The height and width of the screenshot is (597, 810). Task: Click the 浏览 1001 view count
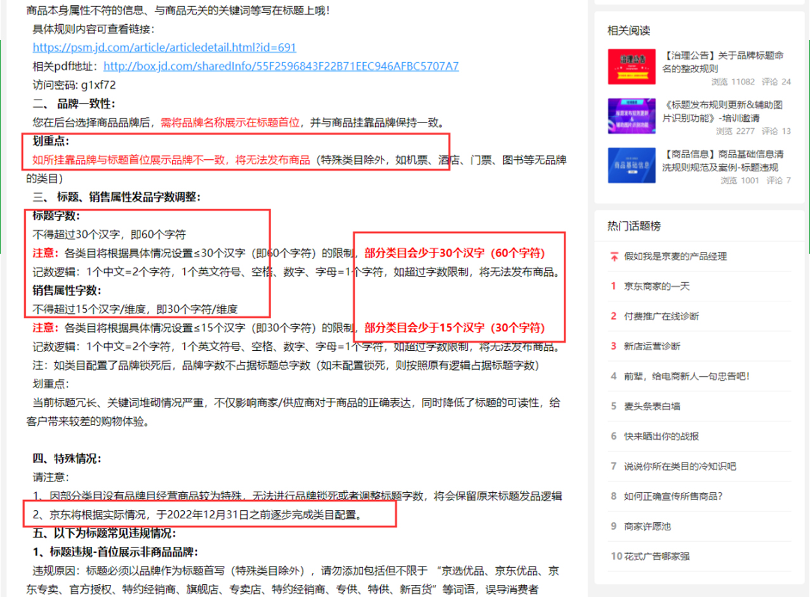click(x=740, y=181)
